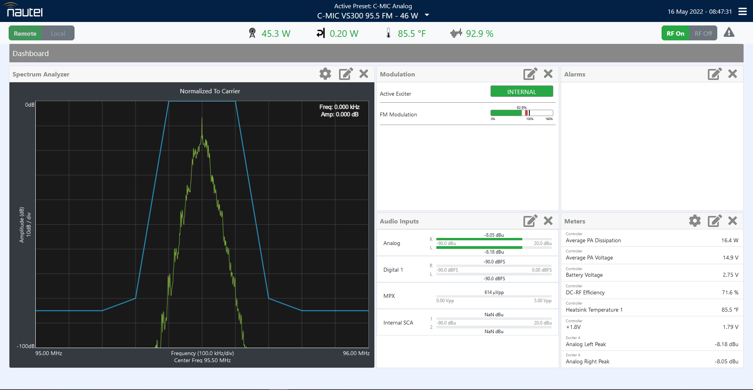Open Spectrum Analyzer settings gear

[x=325, y=74]
